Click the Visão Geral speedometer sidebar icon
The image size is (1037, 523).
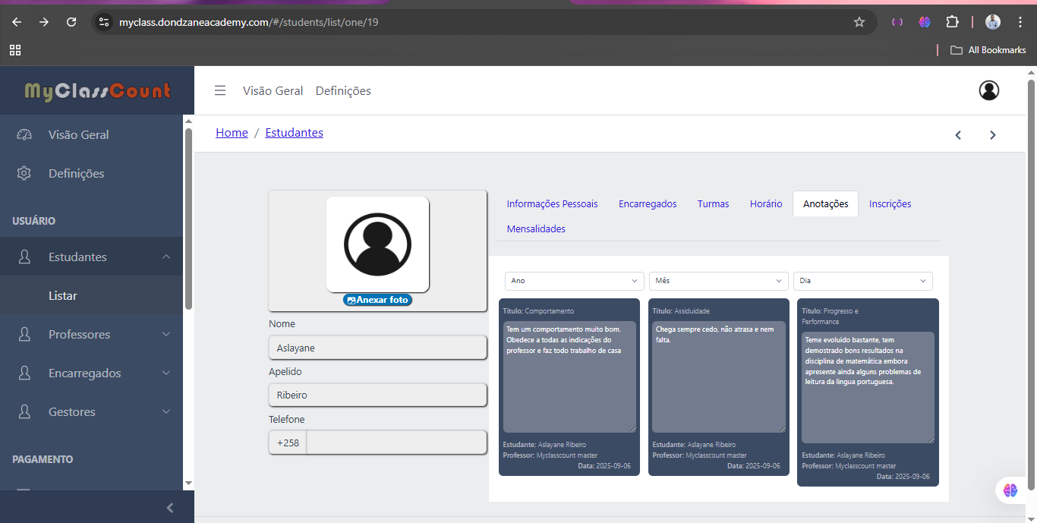(24, 135)
